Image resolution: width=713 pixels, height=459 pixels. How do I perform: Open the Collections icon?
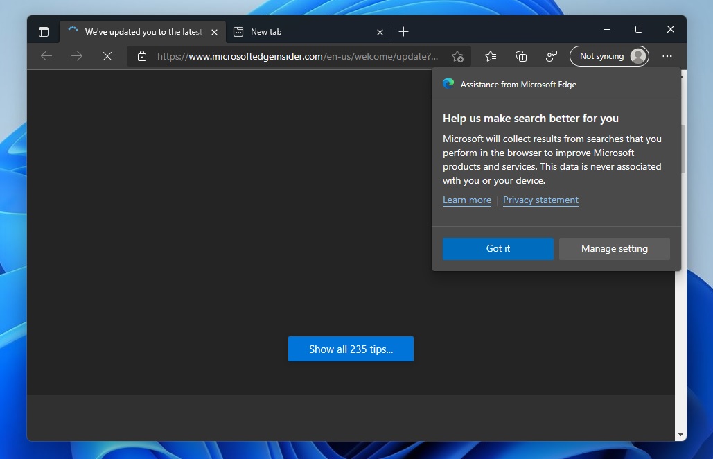coord(521,56)
